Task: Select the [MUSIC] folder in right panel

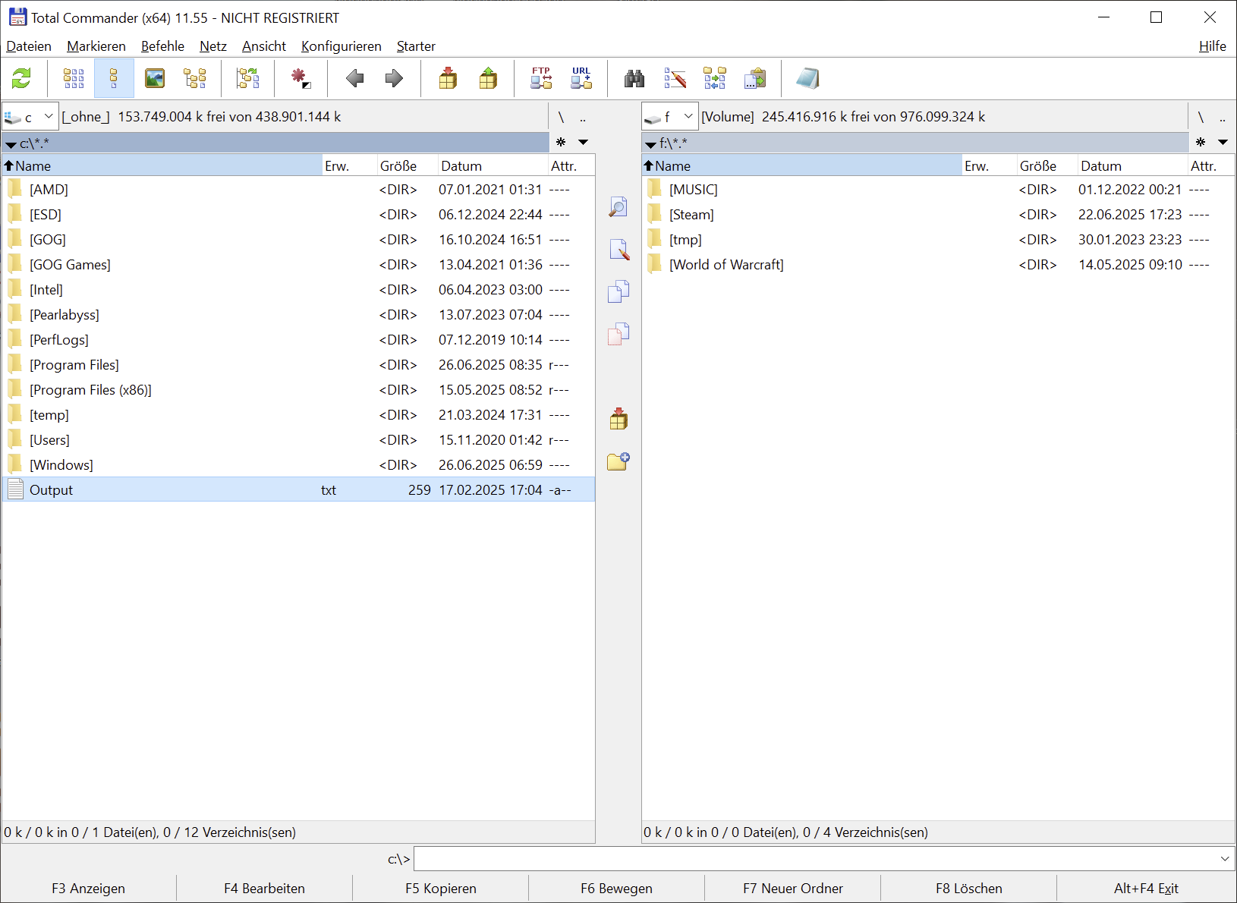Action: pyautogui.click(x=938, y=190)
